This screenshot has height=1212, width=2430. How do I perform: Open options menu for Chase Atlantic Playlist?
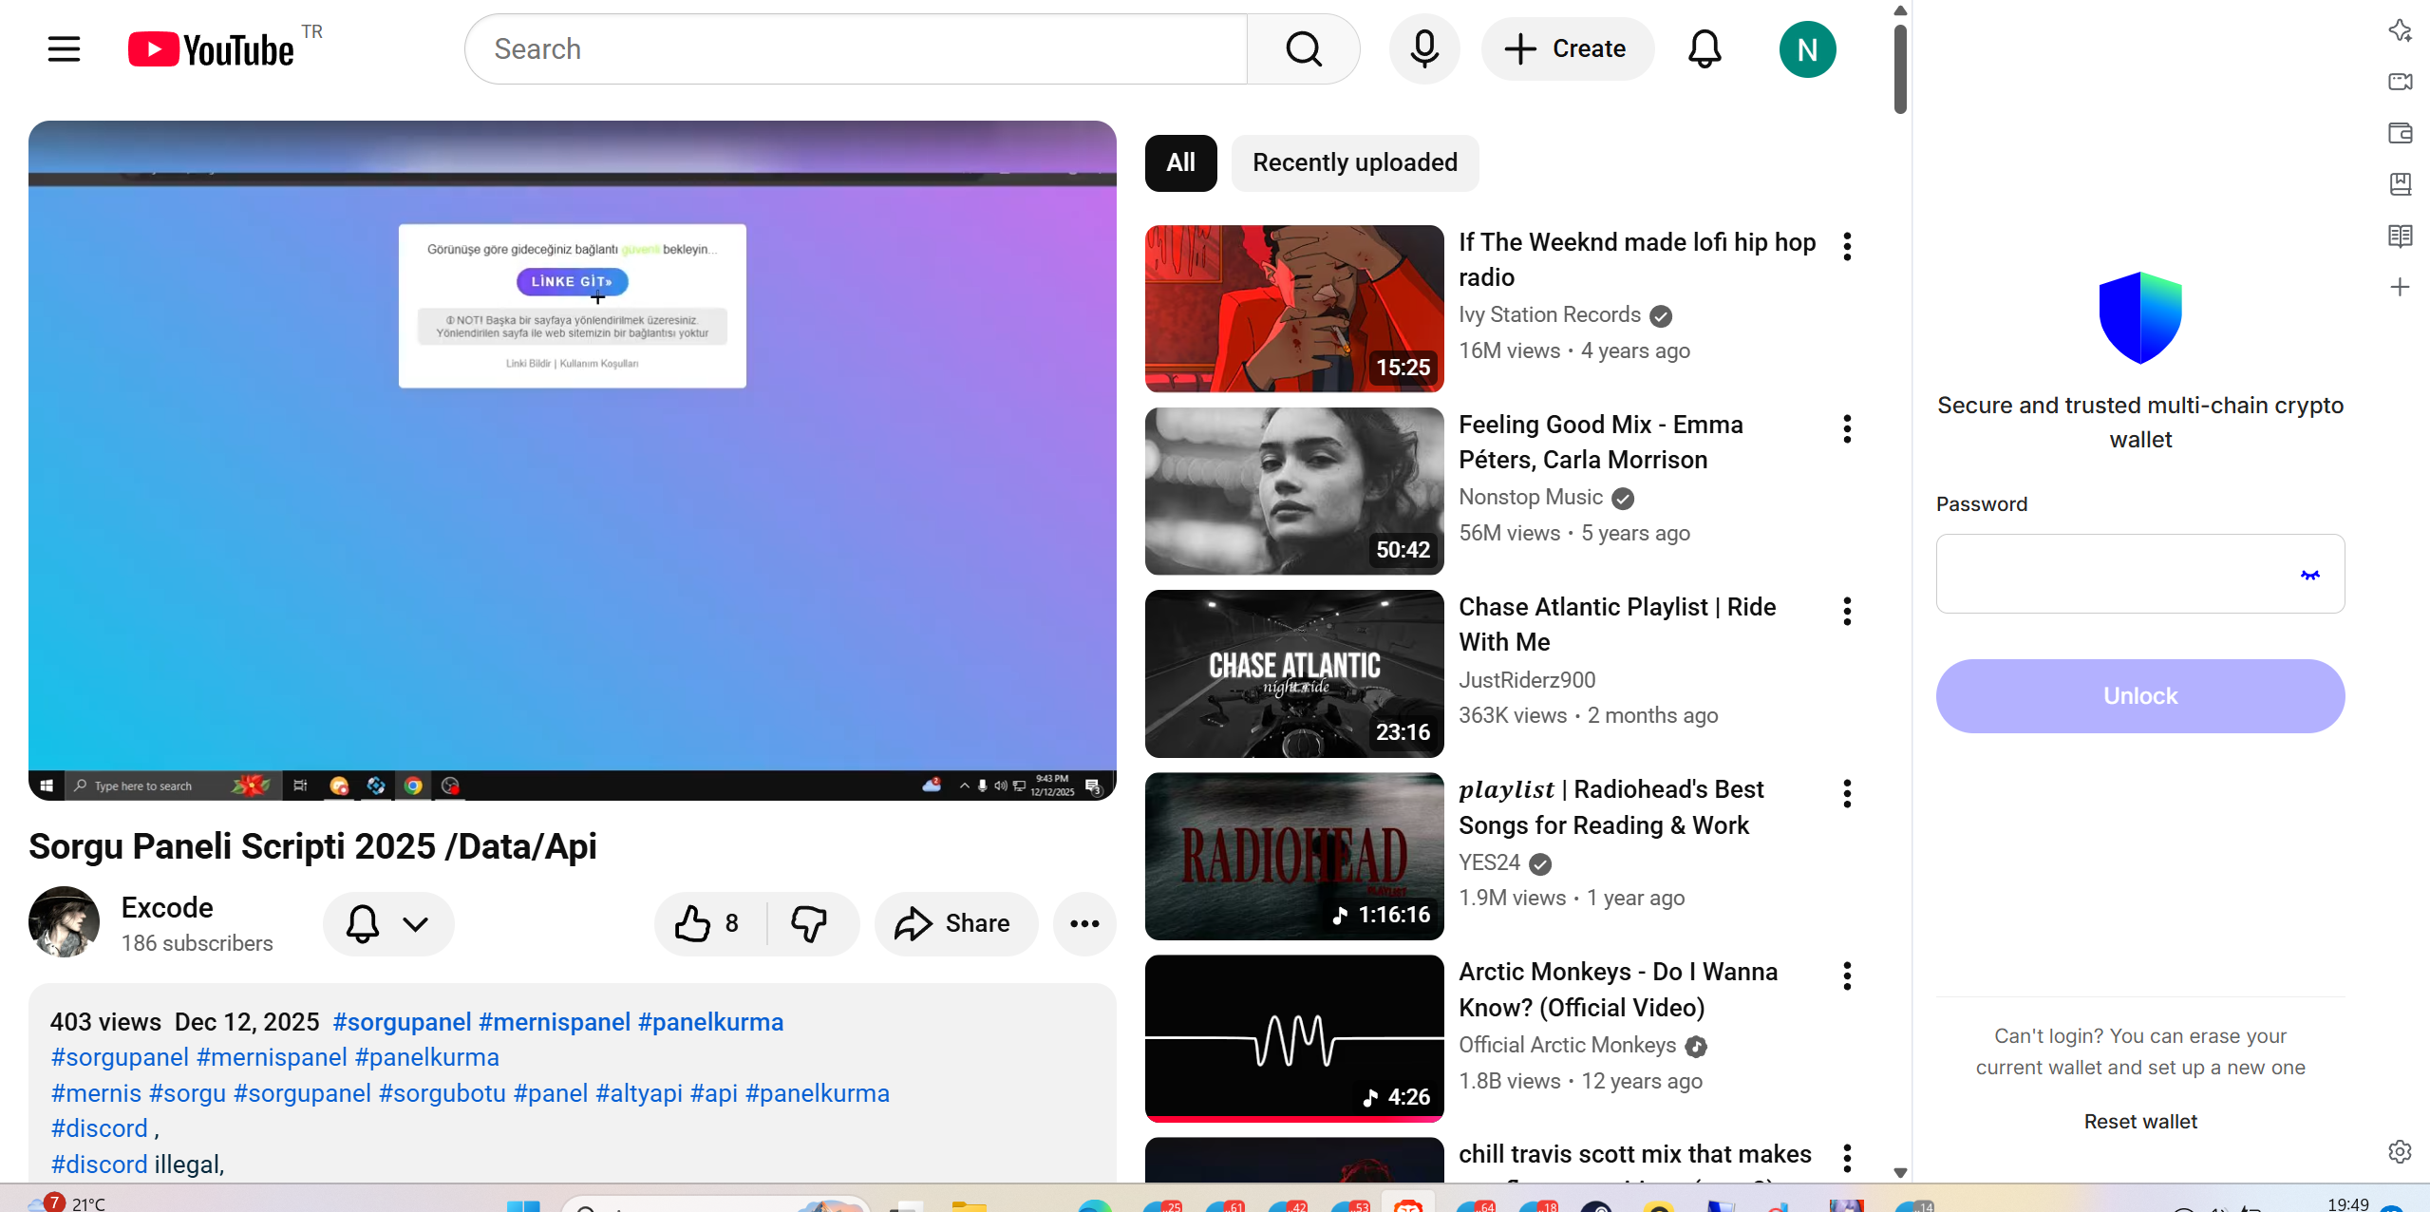tap(1847, 612)
